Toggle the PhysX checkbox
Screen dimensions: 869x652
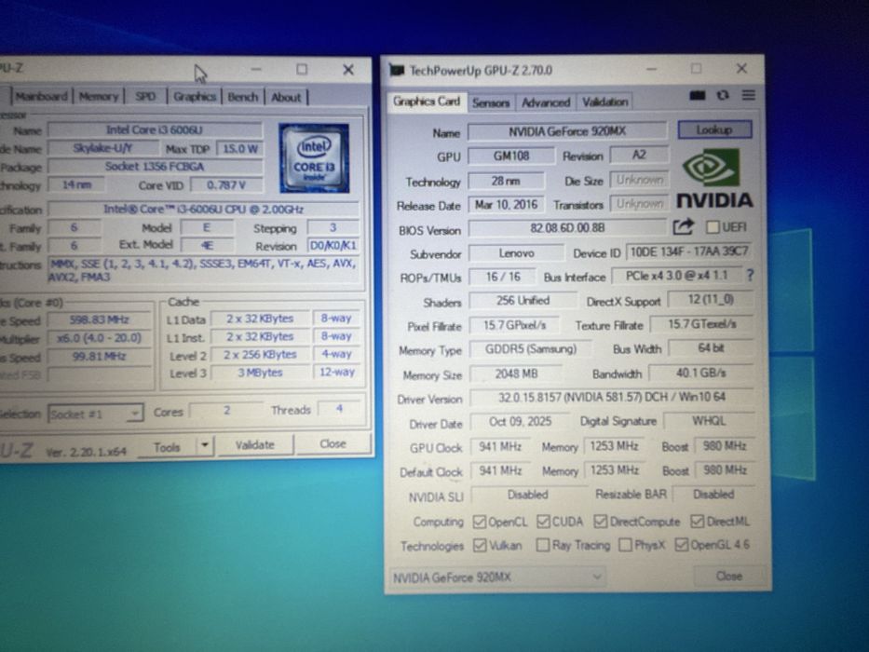coord(625,545)
